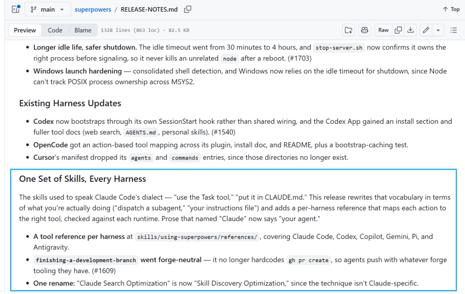This screenshot has height=294, width=465.
Task: Open more edit options dropdown arrow
Action: click(438, 30)
